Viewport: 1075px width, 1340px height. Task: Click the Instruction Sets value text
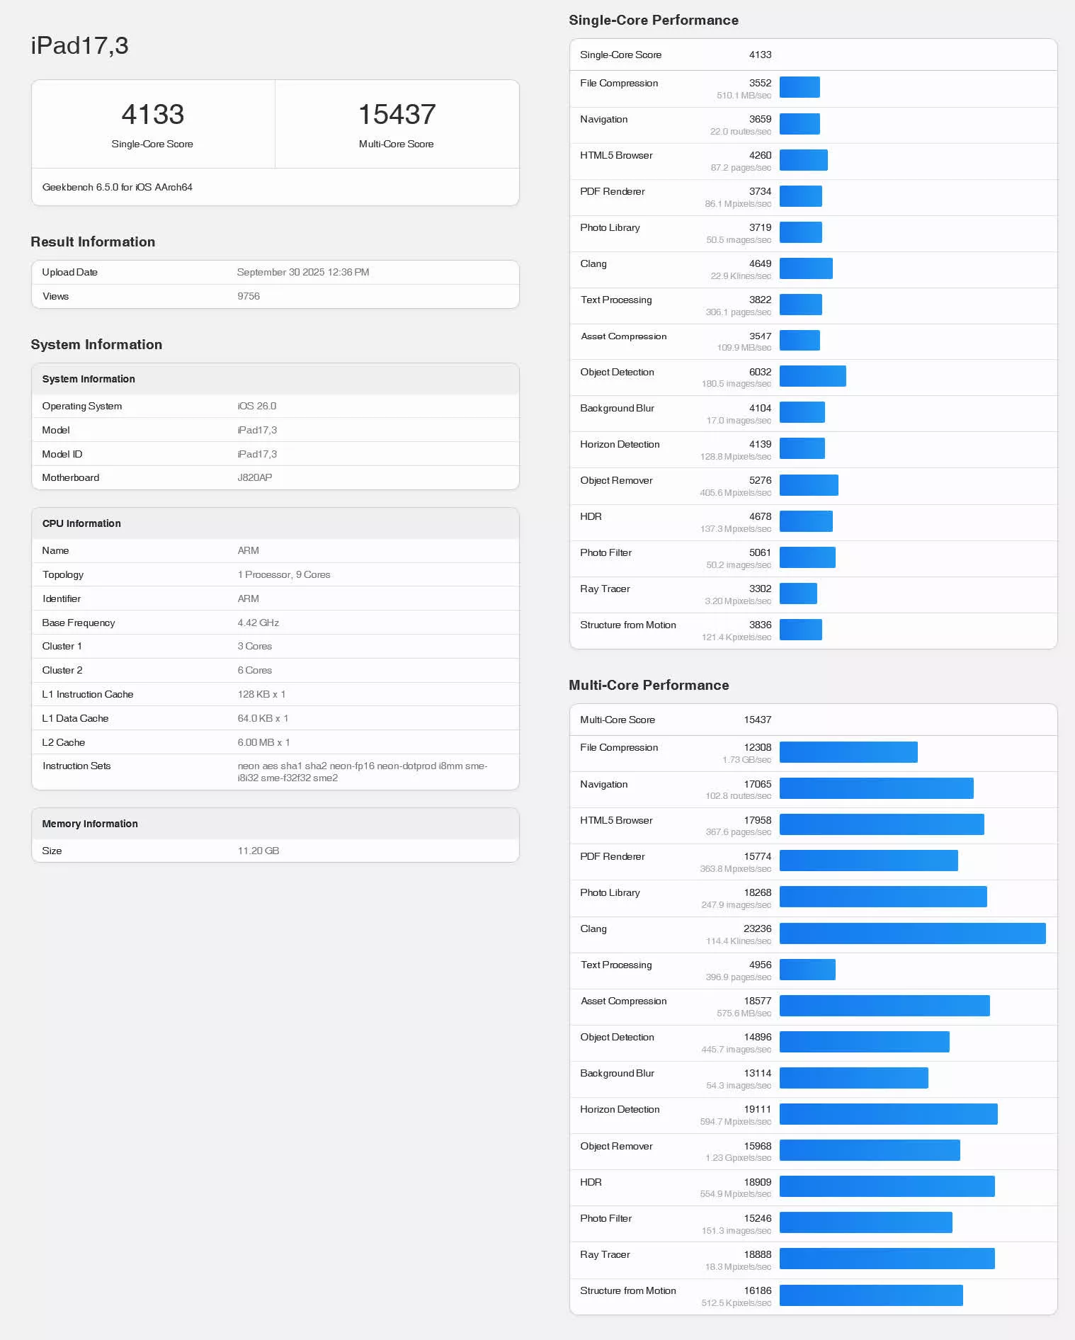[x=362, y=771]
